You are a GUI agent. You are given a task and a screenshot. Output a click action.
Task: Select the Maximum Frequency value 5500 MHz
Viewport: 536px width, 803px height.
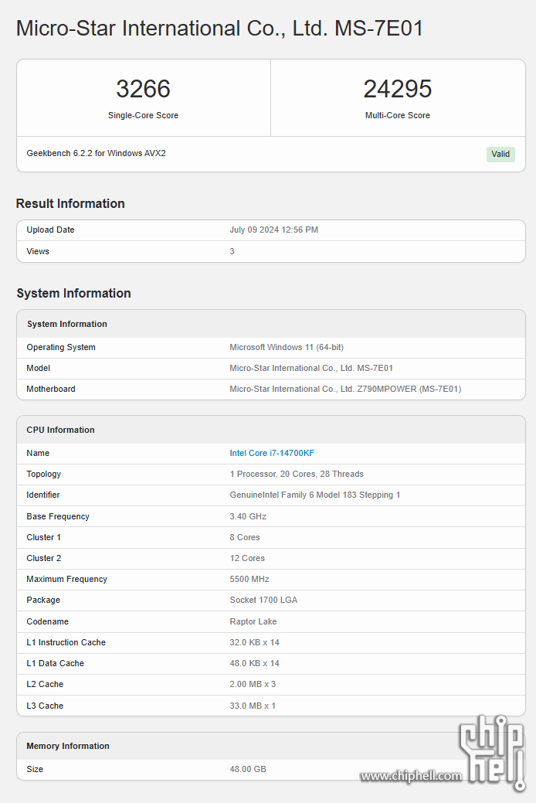(x=249, y=579)
